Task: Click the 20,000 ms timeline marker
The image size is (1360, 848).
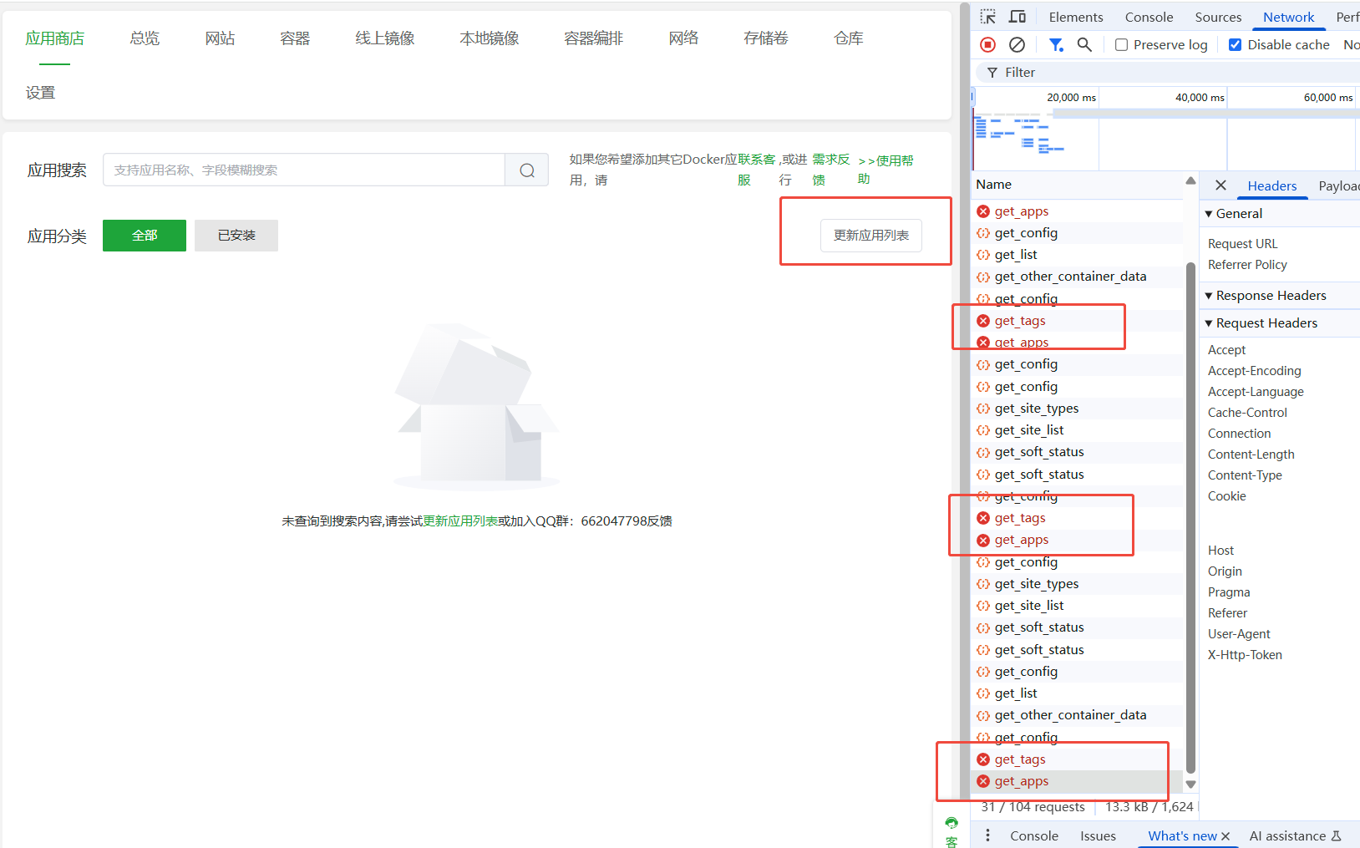Action: tap(1071, 98)
